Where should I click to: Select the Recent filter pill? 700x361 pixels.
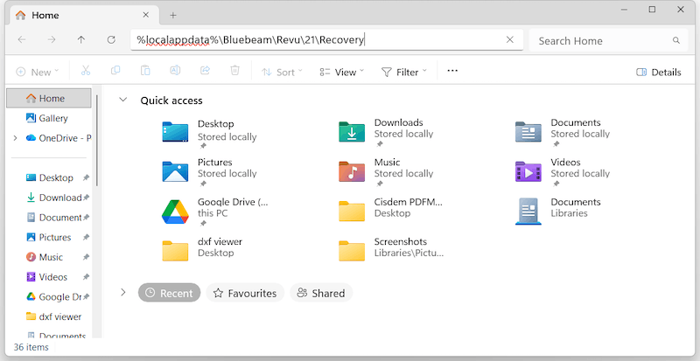point(169,293)
